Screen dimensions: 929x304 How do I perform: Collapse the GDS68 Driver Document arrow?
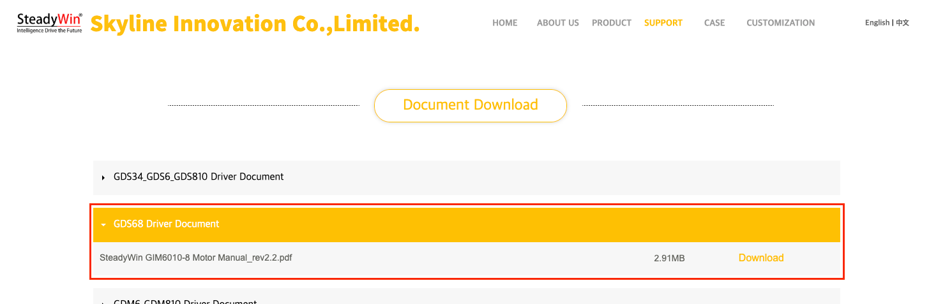103,224
